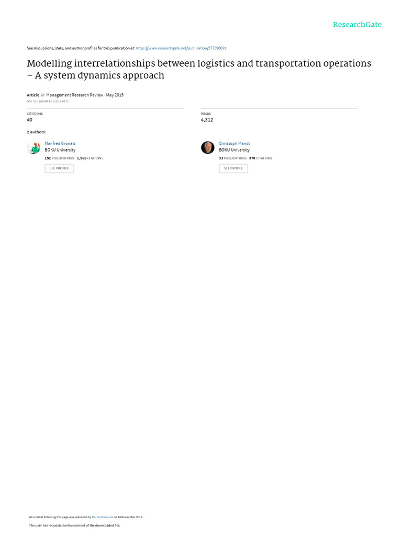The width and height of the screenshot is (402, 537).
Task: Click the ResearchGate logo
Action: tap(357, 25)
